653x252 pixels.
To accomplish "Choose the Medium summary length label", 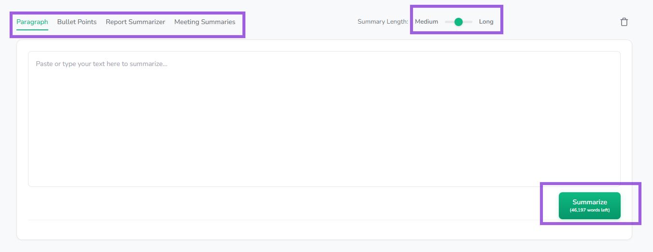I will [x=426, y=22].
